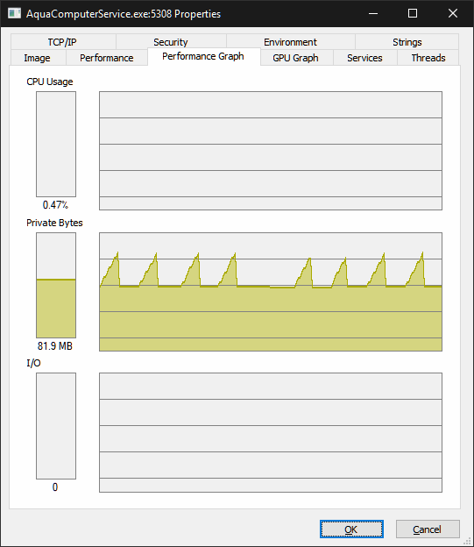The height and width of the screenshot is (547, 474).
Task: Close the Properties dialog with X
Action: pyautogui.click(x=453, y=14)
